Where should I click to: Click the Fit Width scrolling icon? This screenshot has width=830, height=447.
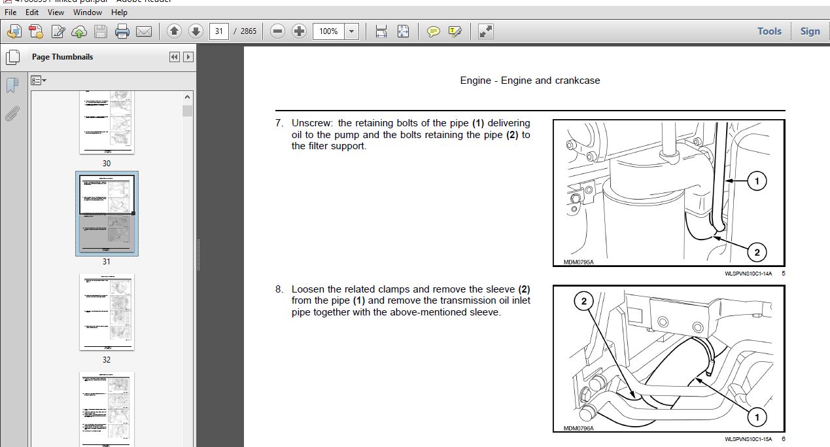coord(381,31)
